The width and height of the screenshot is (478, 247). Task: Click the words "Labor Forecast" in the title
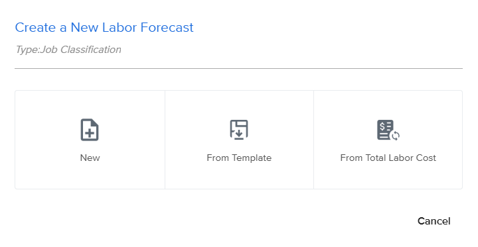tap(147, 27)
